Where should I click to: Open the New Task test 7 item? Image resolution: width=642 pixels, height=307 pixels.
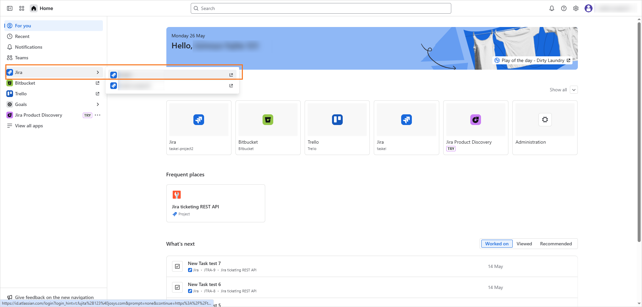click(x=372, y=266)
